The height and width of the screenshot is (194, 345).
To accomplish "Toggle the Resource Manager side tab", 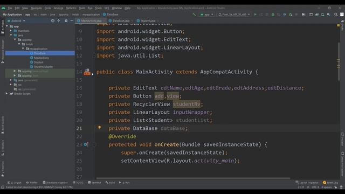I will [3, 52].
